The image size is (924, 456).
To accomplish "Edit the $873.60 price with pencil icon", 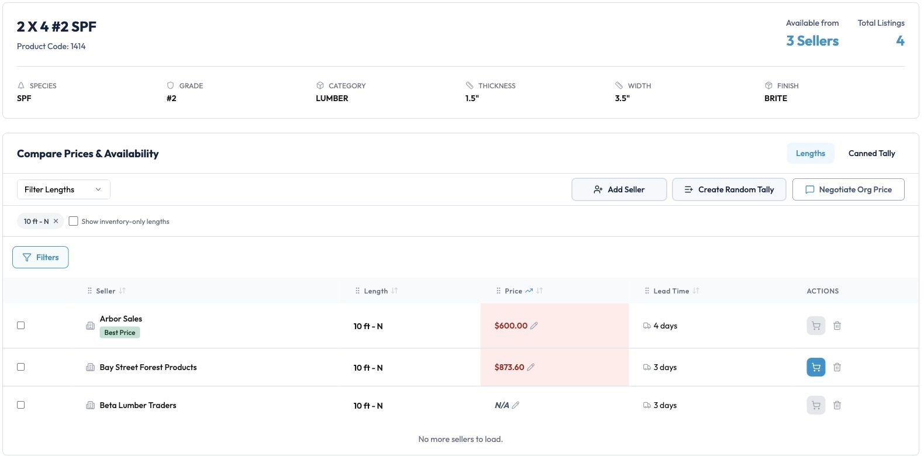I will click(x=530, y=367).
